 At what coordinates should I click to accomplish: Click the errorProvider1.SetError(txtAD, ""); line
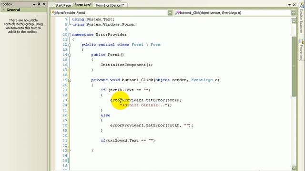(x=152, y=125)
